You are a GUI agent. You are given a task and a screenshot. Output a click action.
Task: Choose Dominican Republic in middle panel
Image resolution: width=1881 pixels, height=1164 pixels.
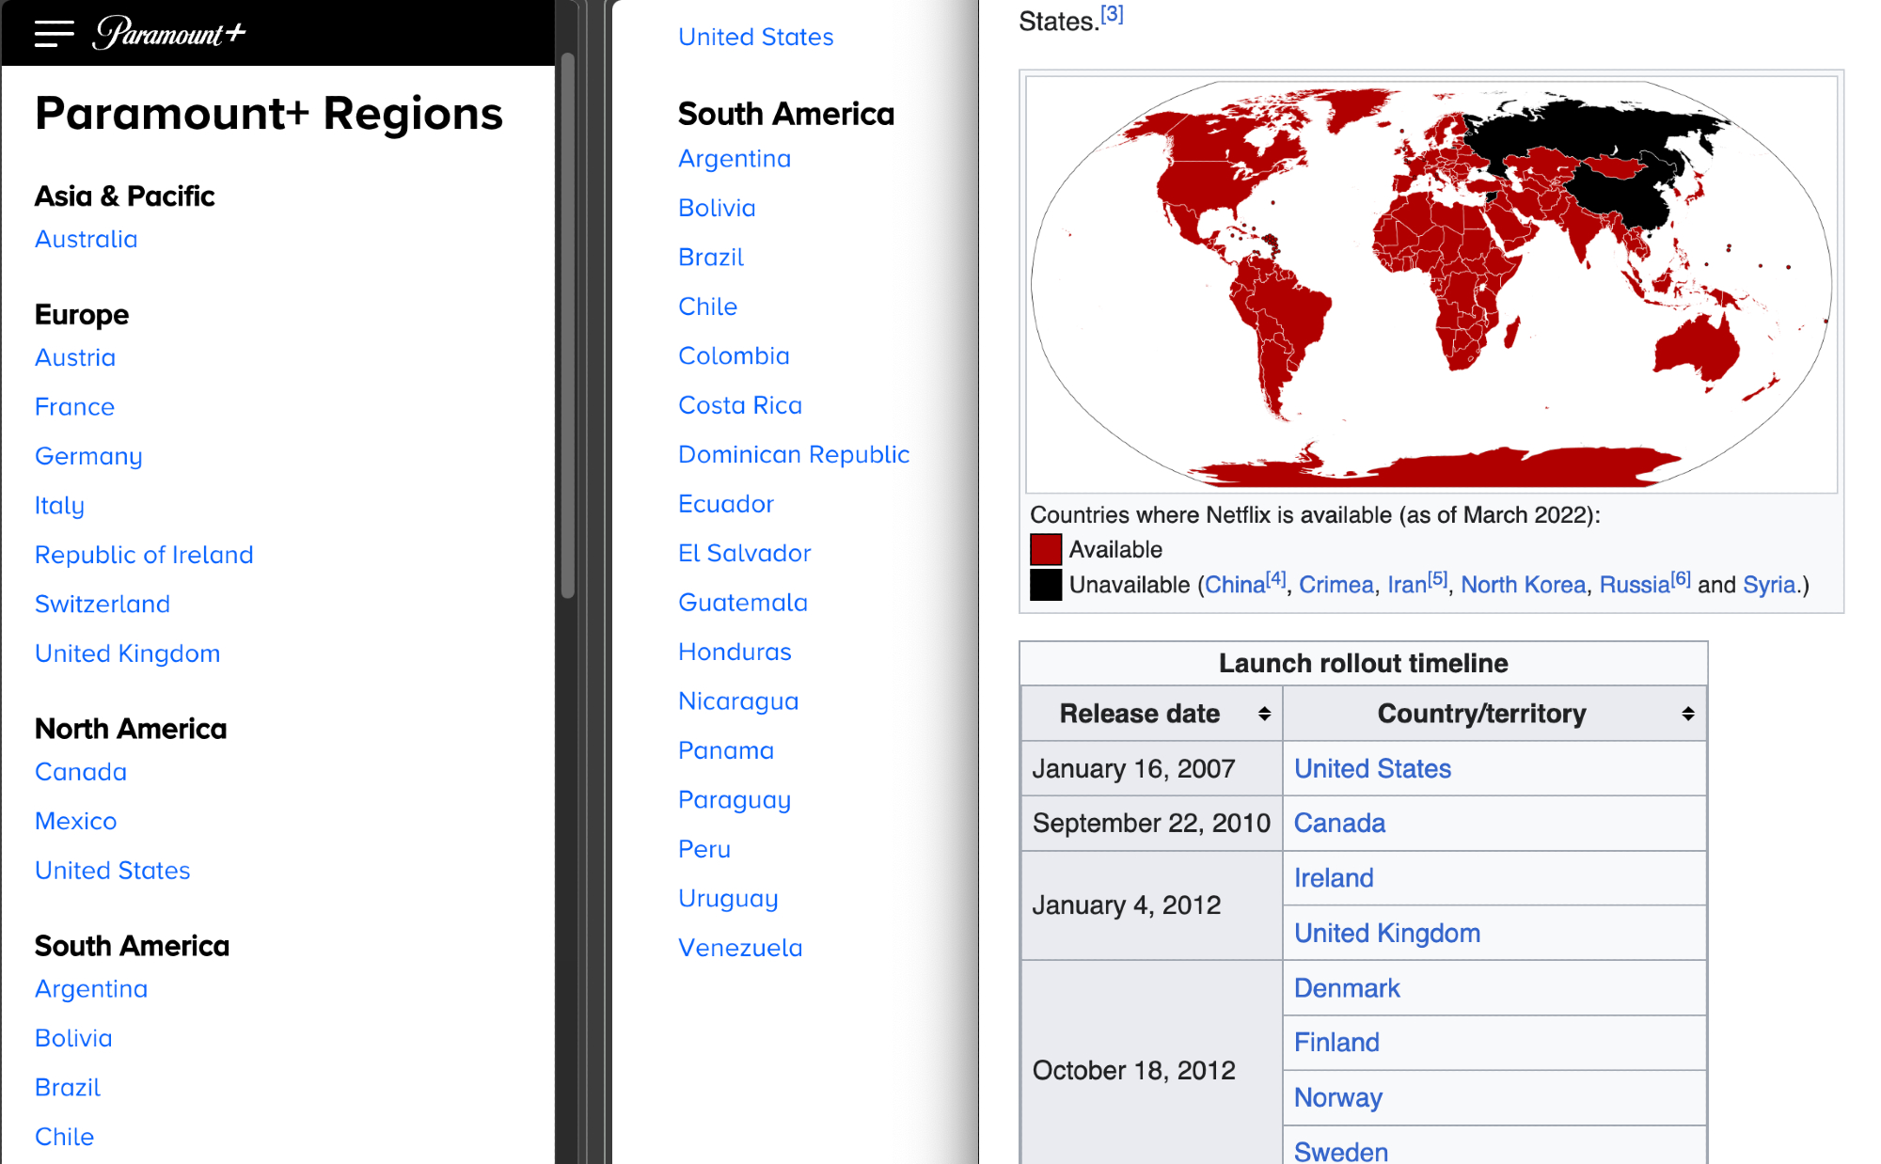[x=794, y=454]
